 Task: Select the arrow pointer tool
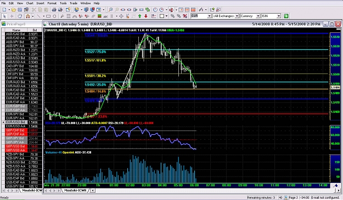pyautogui.click(x=4, y=16)
